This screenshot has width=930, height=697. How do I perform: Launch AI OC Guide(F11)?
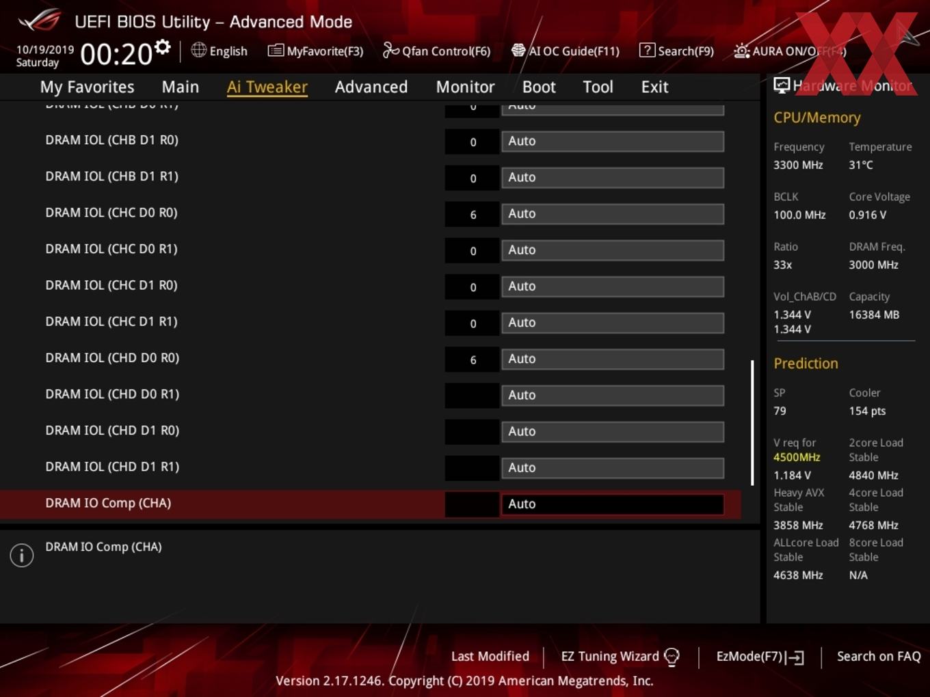566,51
